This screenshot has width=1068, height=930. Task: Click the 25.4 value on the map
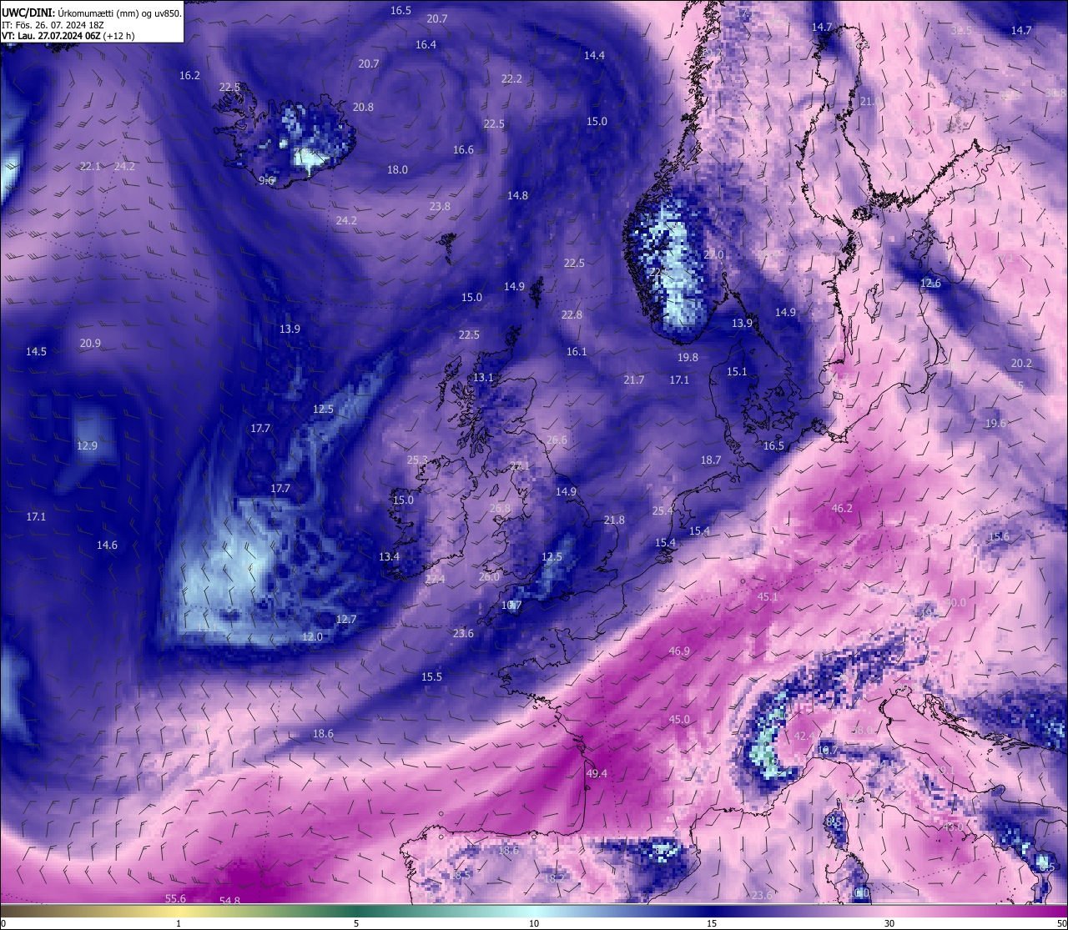(662, 511)
